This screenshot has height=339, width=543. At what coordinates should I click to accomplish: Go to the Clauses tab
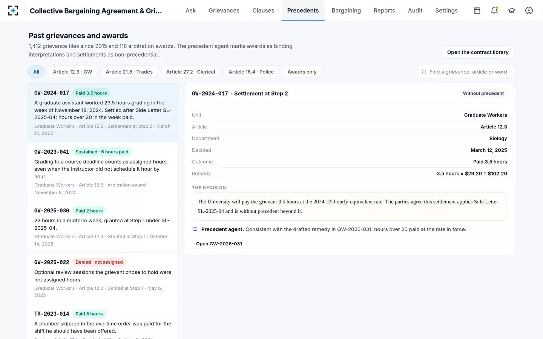pyautogui.click(x=263, y=11)
